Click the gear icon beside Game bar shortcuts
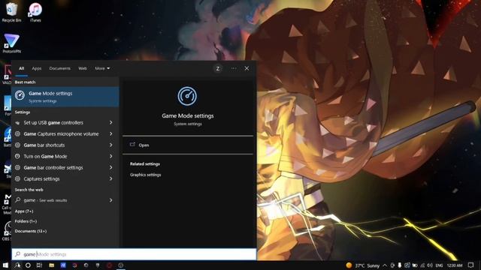The height and width of the screenshot is (270, 481). tap(18, 145)
